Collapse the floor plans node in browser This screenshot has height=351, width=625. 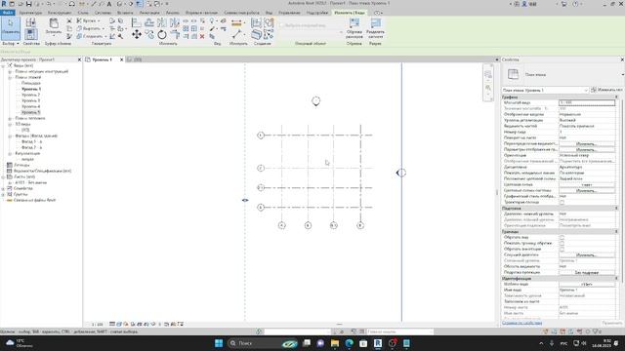10,77
